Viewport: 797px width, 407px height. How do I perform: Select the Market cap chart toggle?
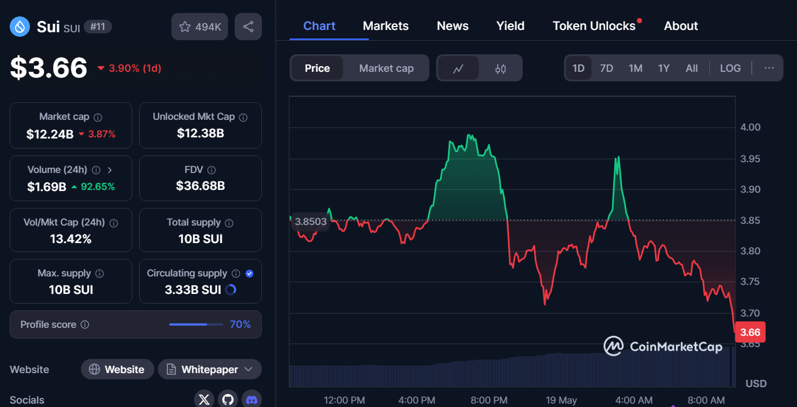pyautogui.click(x=386, y=68)
